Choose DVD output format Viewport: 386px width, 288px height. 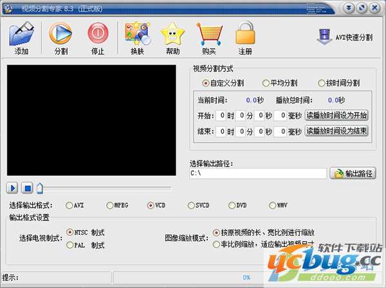237,205
